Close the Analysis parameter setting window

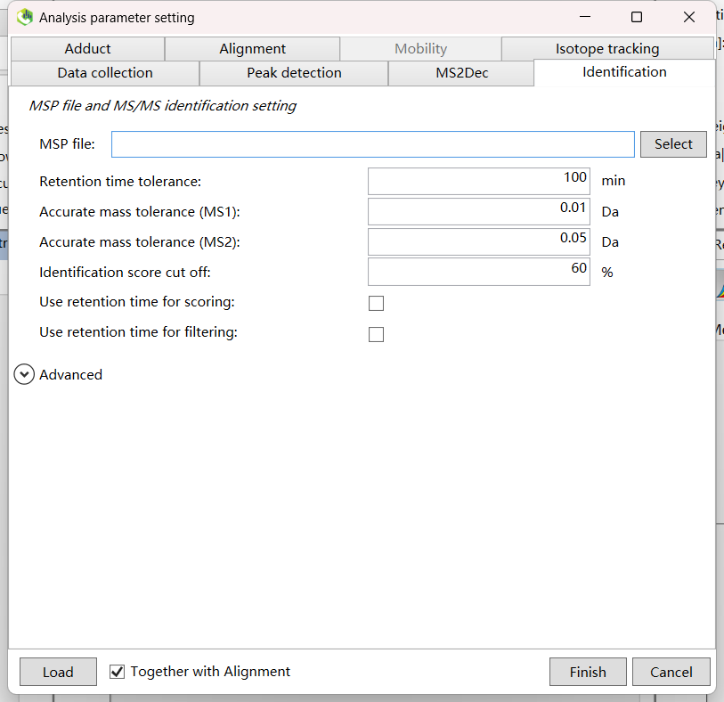689,17
